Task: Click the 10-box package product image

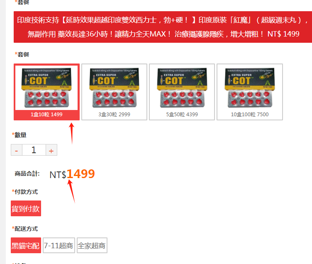Action: point(250,88)
